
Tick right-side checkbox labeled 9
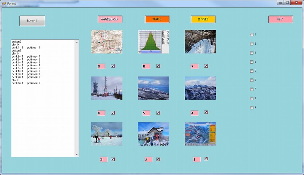point(252,108)
